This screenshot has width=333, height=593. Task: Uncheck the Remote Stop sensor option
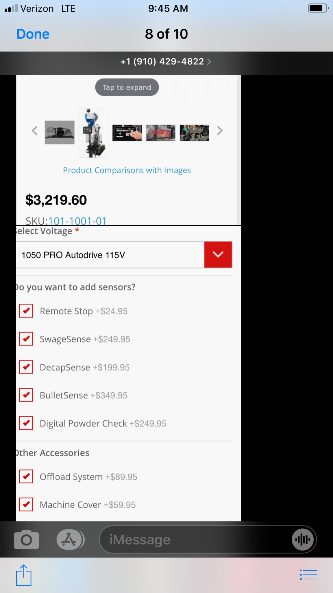(x=26, y=311)
